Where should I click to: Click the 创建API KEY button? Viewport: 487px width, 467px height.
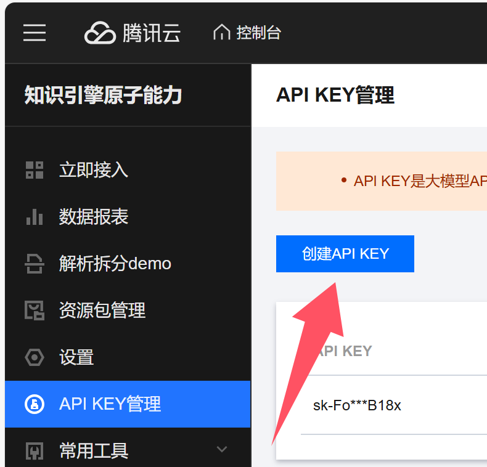point(345,254)
